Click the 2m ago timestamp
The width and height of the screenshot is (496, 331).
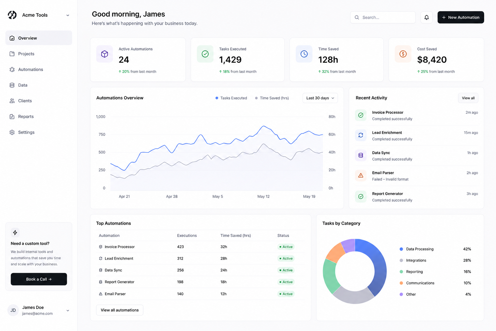472,112
